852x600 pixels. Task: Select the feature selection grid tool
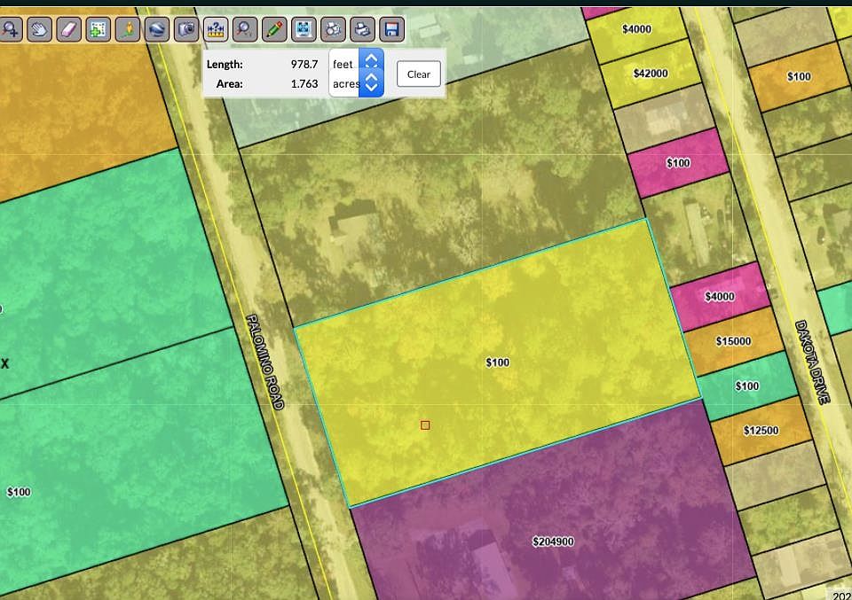[98, 29]
